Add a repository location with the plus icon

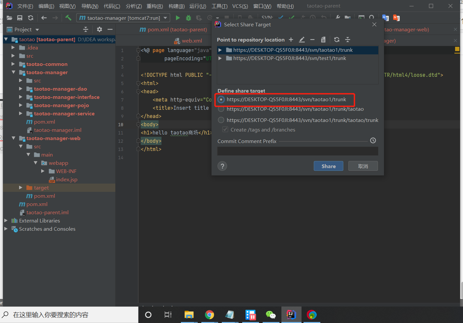coord(291,40)
